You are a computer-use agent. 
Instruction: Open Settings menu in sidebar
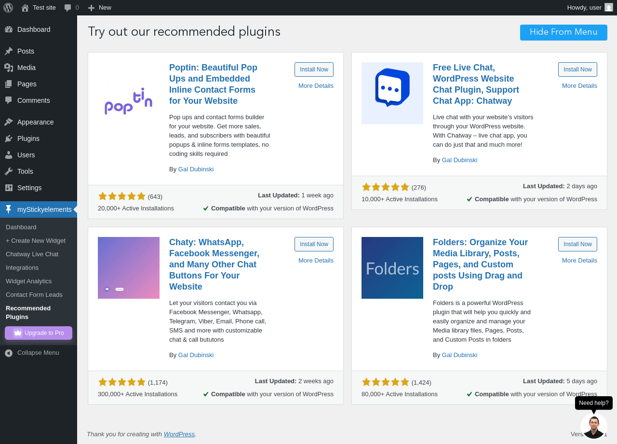[x=39, y=188]
